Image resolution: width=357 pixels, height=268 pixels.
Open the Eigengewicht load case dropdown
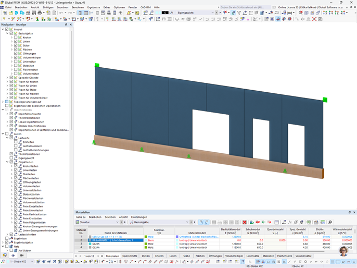pos(212,13)
